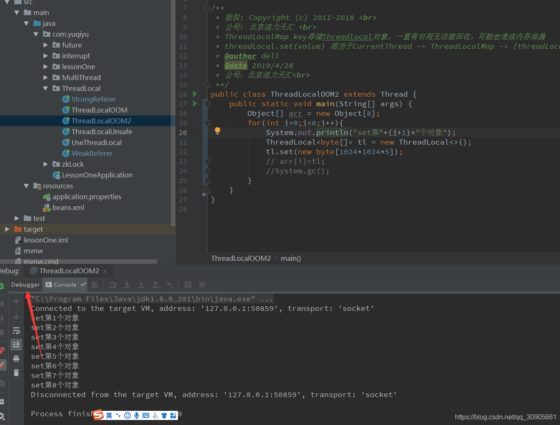560x425 pixels.
Task: Click the Step Into debug icon
Action: [x=127, y=285]
